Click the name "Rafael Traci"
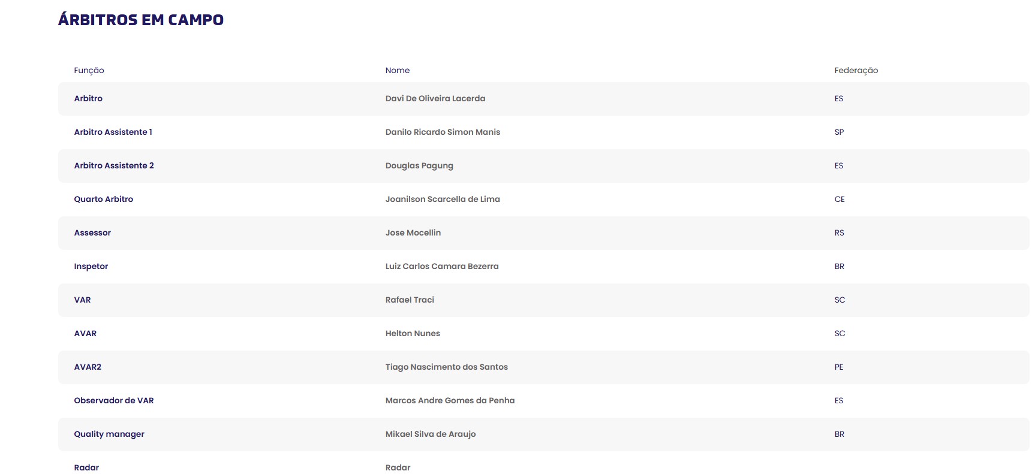Image resolution: width=1035 pixels, height=474 pixels. pyautogui.click(x=410, y=300)
